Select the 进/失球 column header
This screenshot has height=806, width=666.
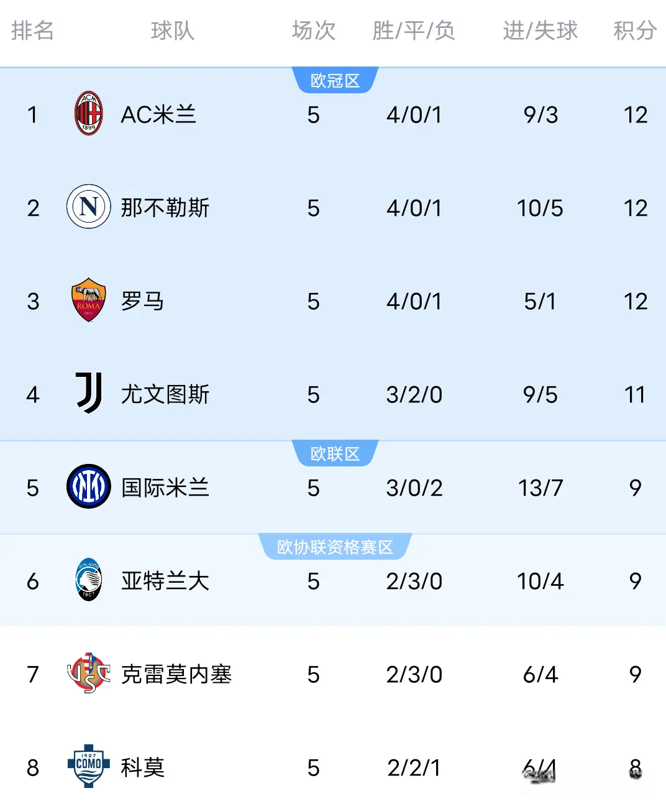click(540, 30)
